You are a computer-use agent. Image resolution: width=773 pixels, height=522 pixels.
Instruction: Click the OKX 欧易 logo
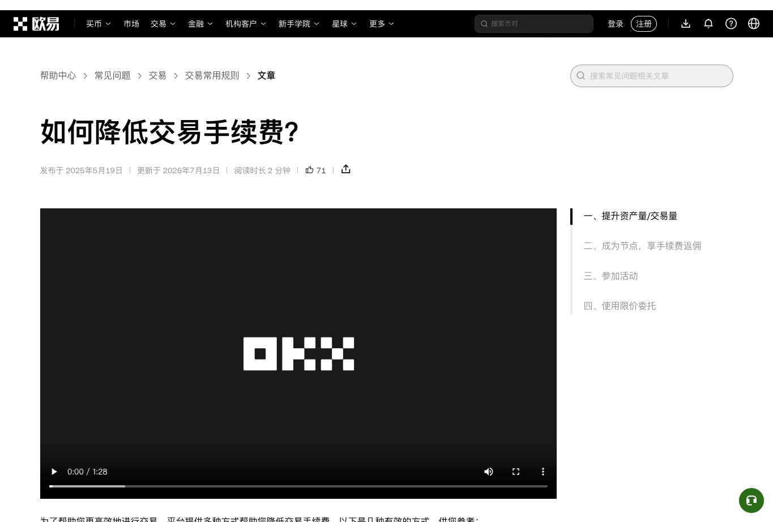pyautogui.click(x=36, y=24)
